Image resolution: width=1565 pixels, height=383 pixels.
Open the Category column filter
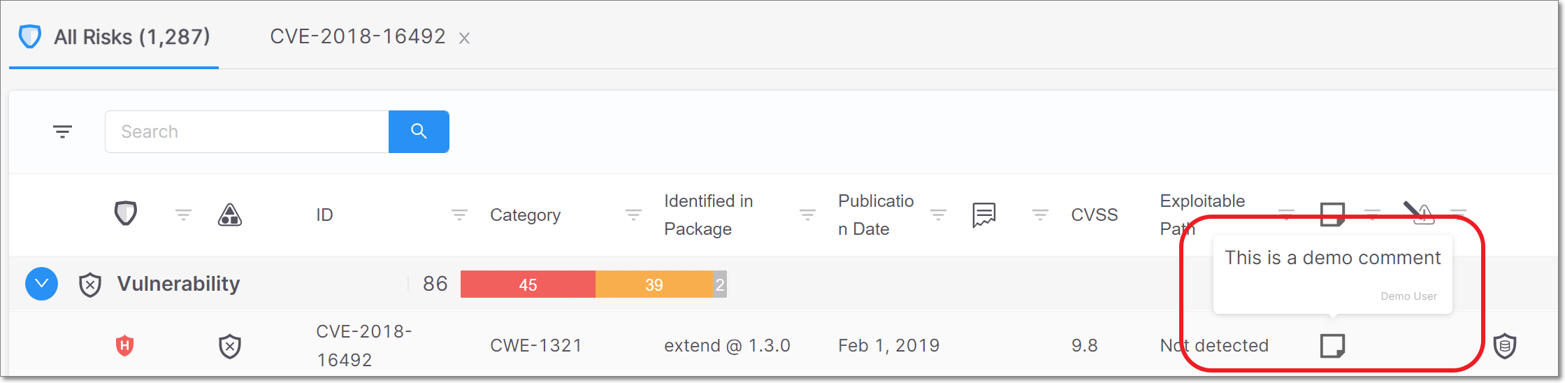point(633,215)
